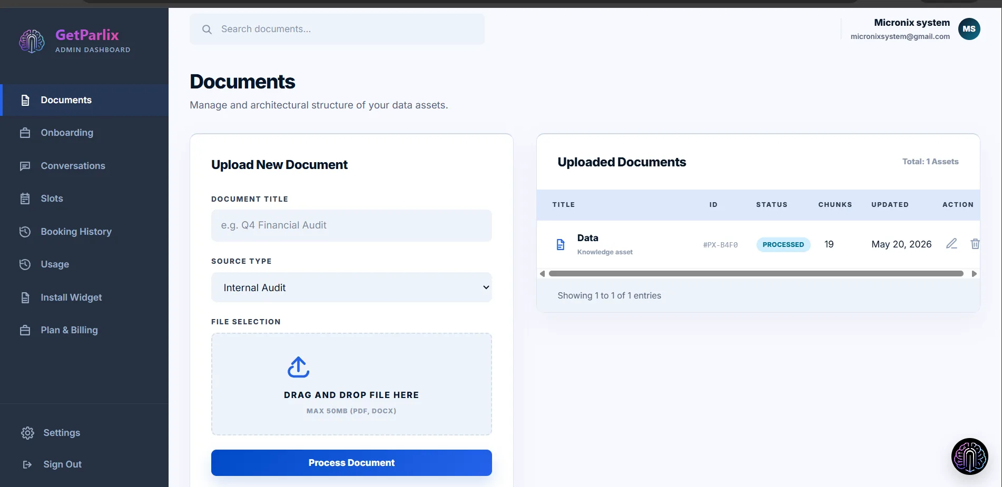Open the Settings link
The image size is (1002, 487).
pyautogui.click(x=62, y=433)
